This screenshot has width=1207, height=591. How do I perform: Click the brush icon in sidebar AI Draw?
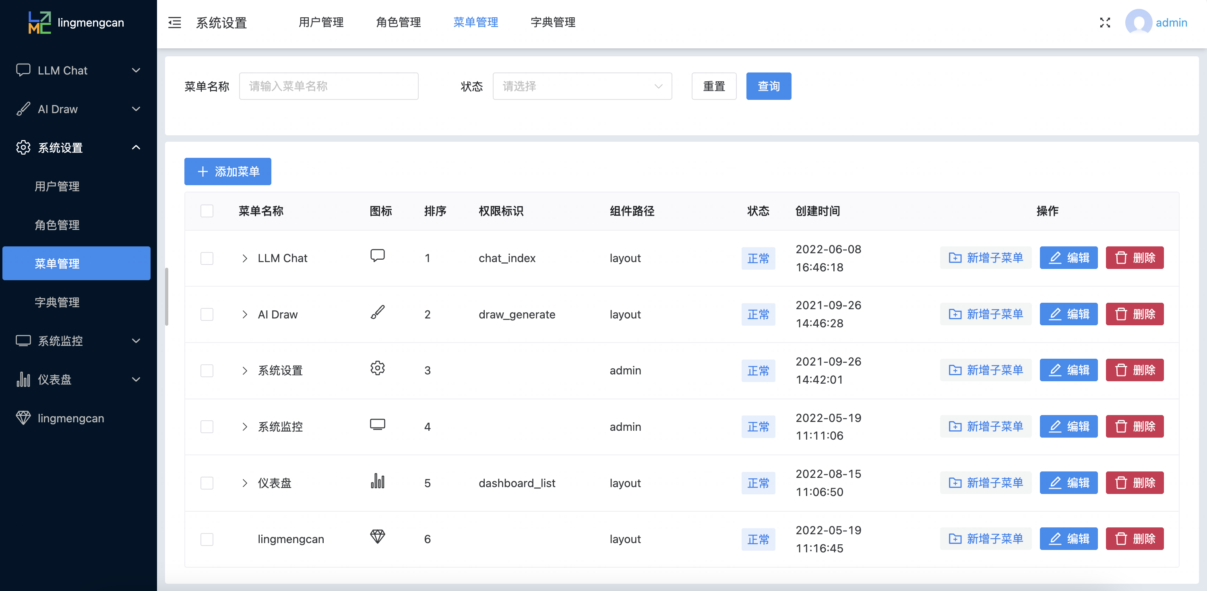click(x=23, y=109)
